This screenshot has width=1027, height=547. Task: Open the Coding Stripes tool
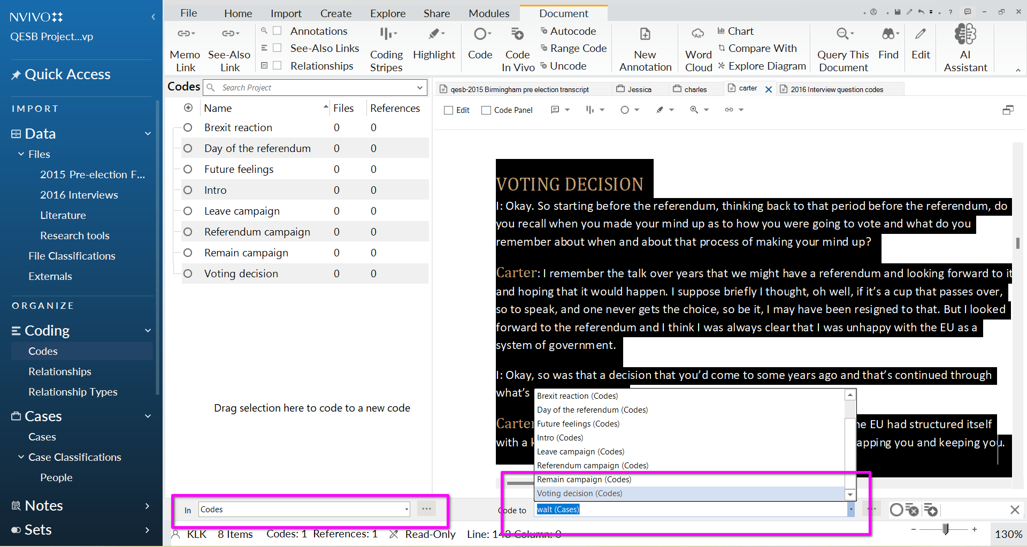point(386,34)
